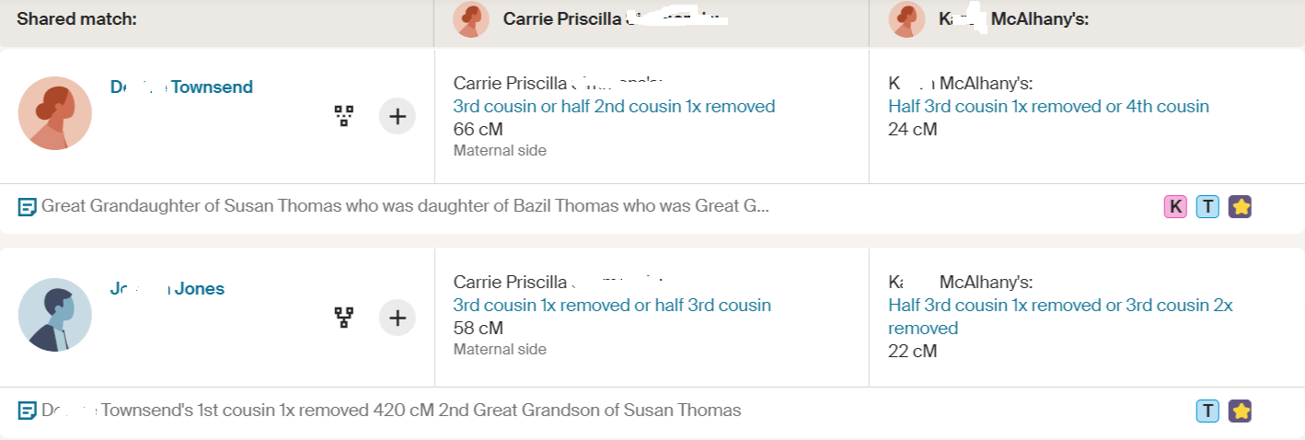Select pink K group tag
Viewport: 1305px width, 440px height.
click(1175, 207)
